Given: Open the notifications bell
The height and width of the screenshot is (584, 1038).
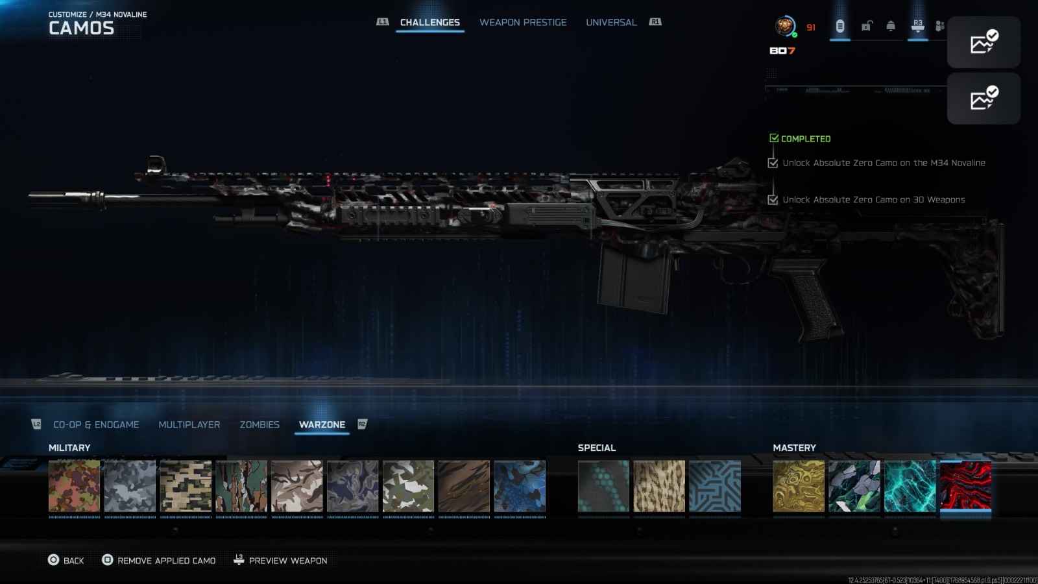Looking at the screenshot, I should point(891,27).
